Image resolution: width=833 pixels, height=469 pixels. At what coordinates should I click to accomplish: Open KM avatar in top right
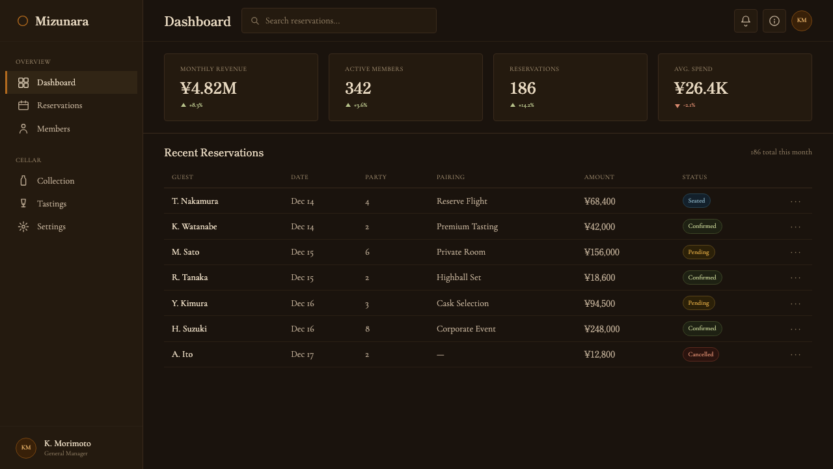pyautogui.click(x=802, y=21)
